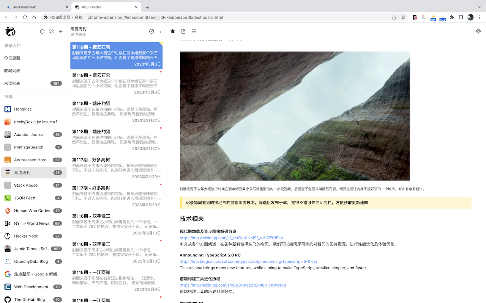486x303 pixels.
Task: Open the three-dot overflow menu
Action: (161, 31)
